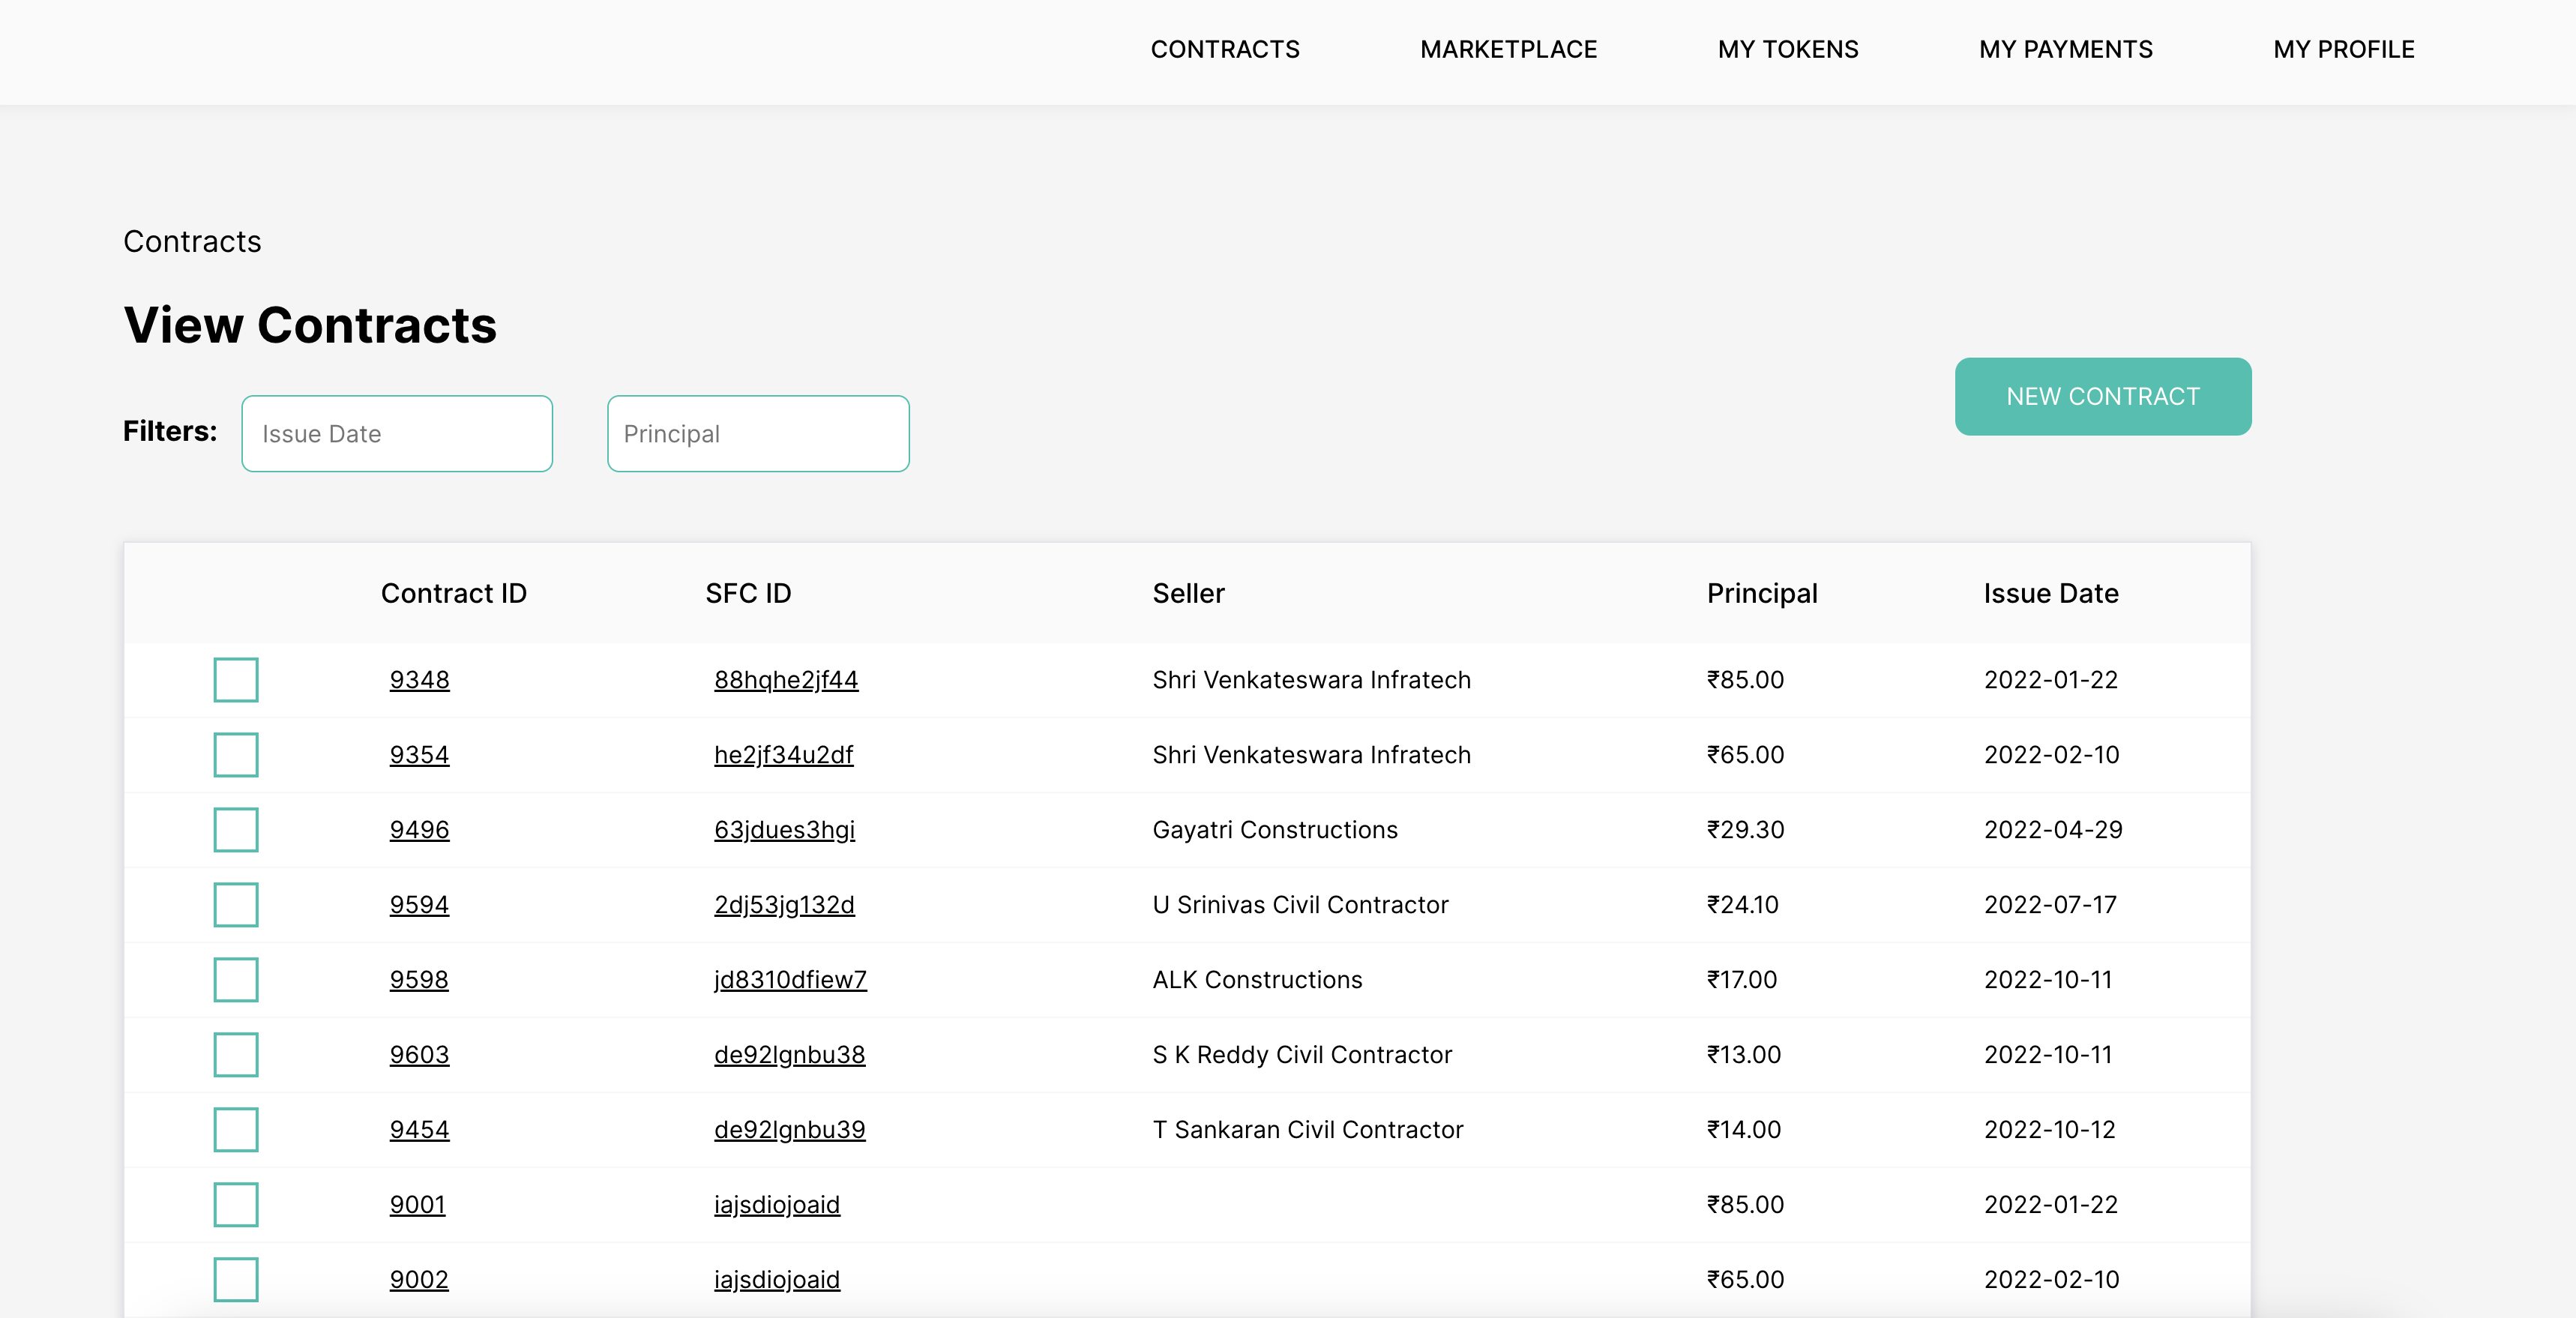The width and height of the screenshot is (2576, 1318).
Task: Open contract ID 9354 link
Action: pos(419,754)
